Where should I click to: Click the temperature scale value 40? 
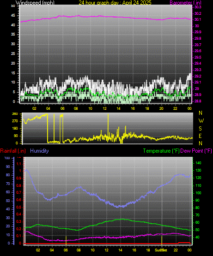pos(197,237)
